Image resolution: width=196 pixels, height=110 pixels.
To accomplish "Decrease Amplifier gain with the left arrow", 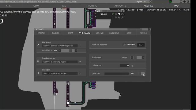I will (60, 50).
